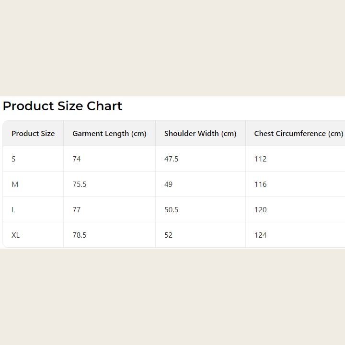Image resolution: width=345 pixels, height=345 pixels.
Task: Select the Shoulder Width (cm) column header
Action: [200, 134]
